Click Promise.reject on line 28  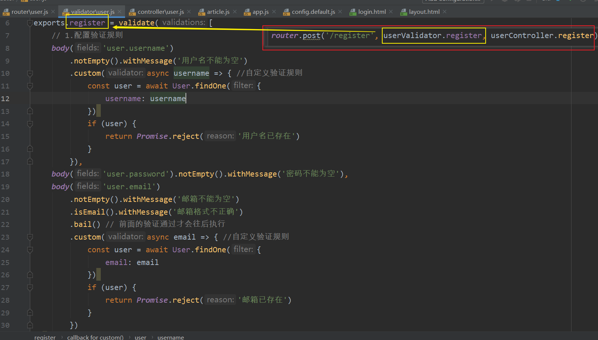(x=168, y=300)
